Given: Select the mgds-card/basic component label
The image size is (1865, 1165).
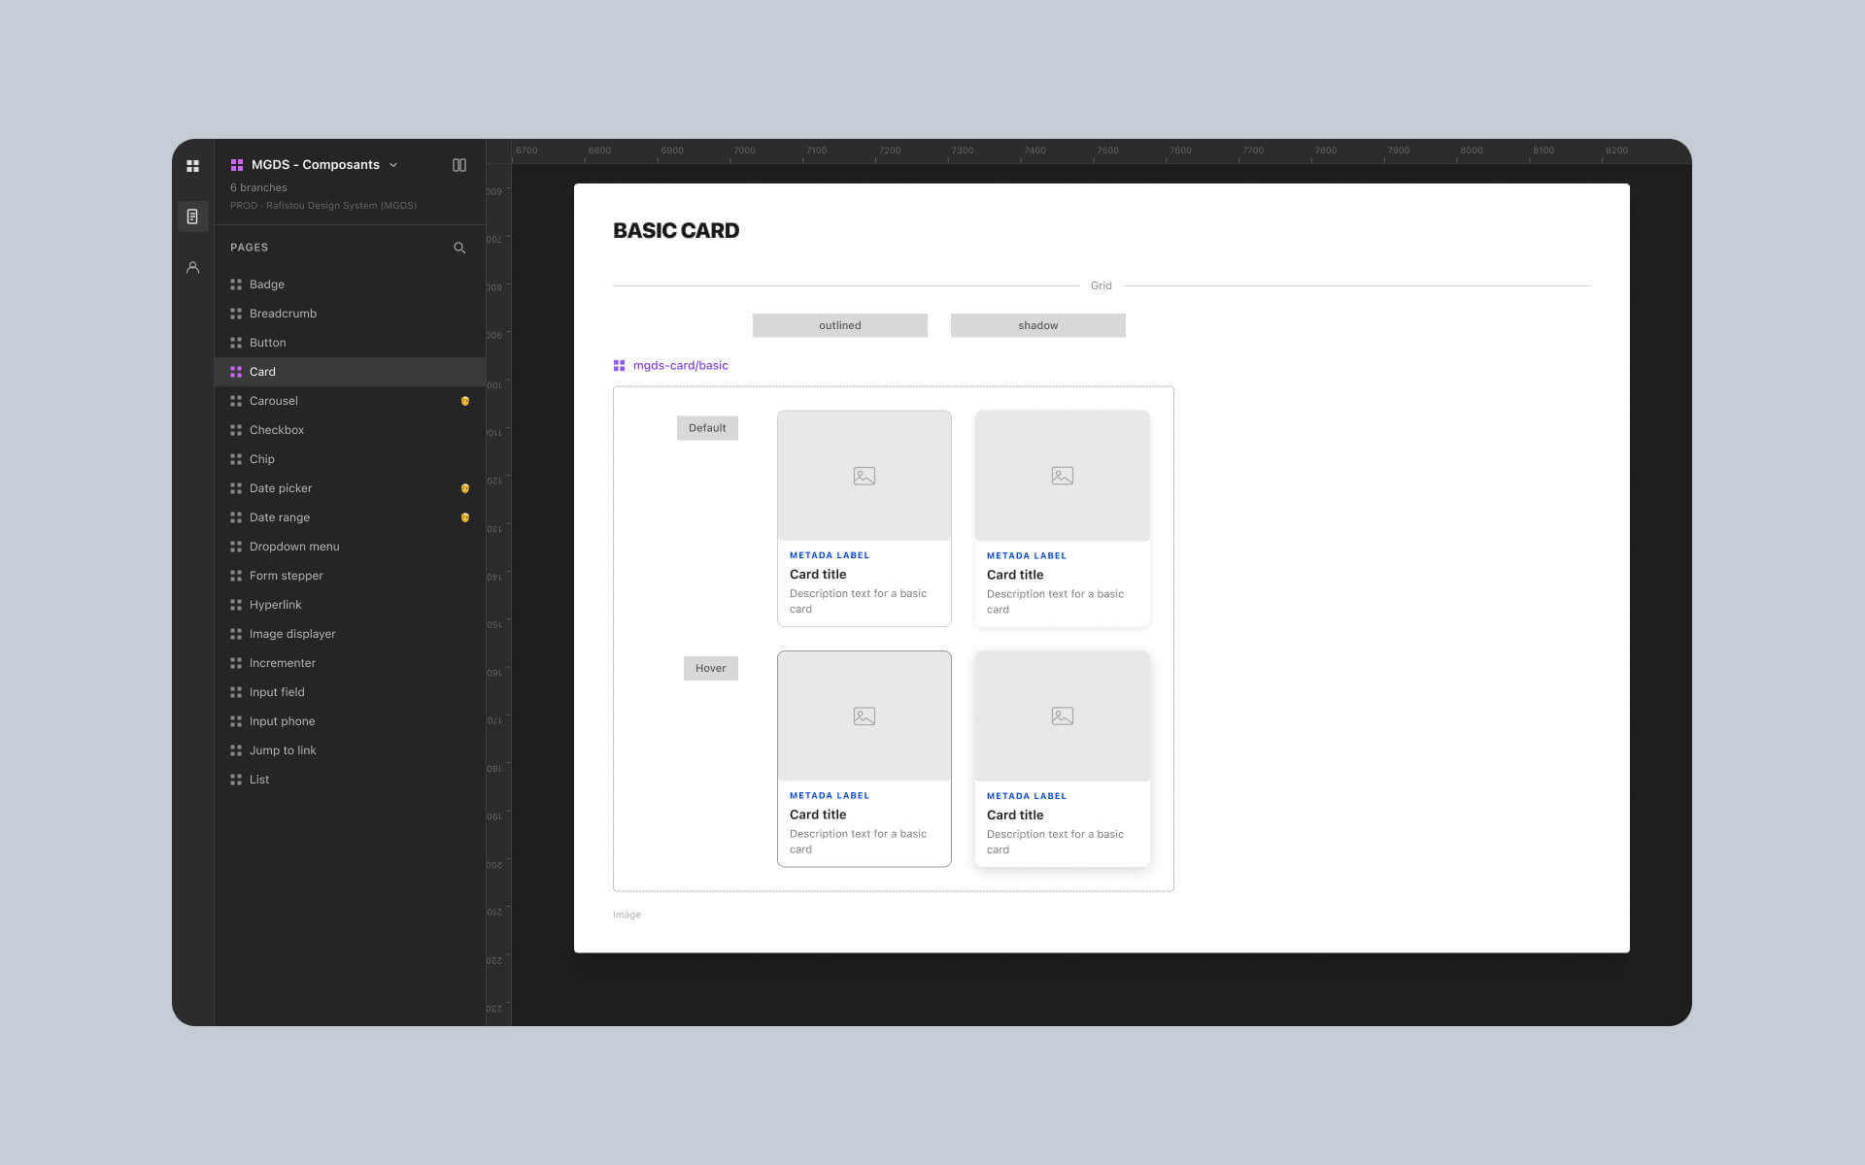Looking at the screenshot, I should tap(680, 366).
